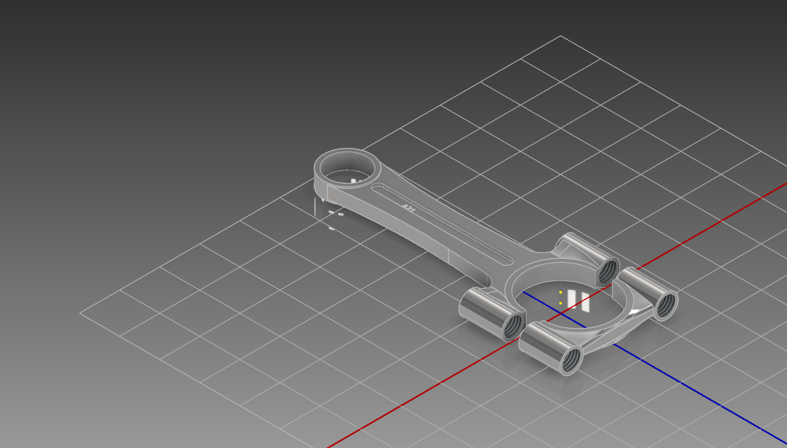Click the engraved "A21" text on the rod
Viewport: 787px width, 448px height.
[x=408, y=207]
